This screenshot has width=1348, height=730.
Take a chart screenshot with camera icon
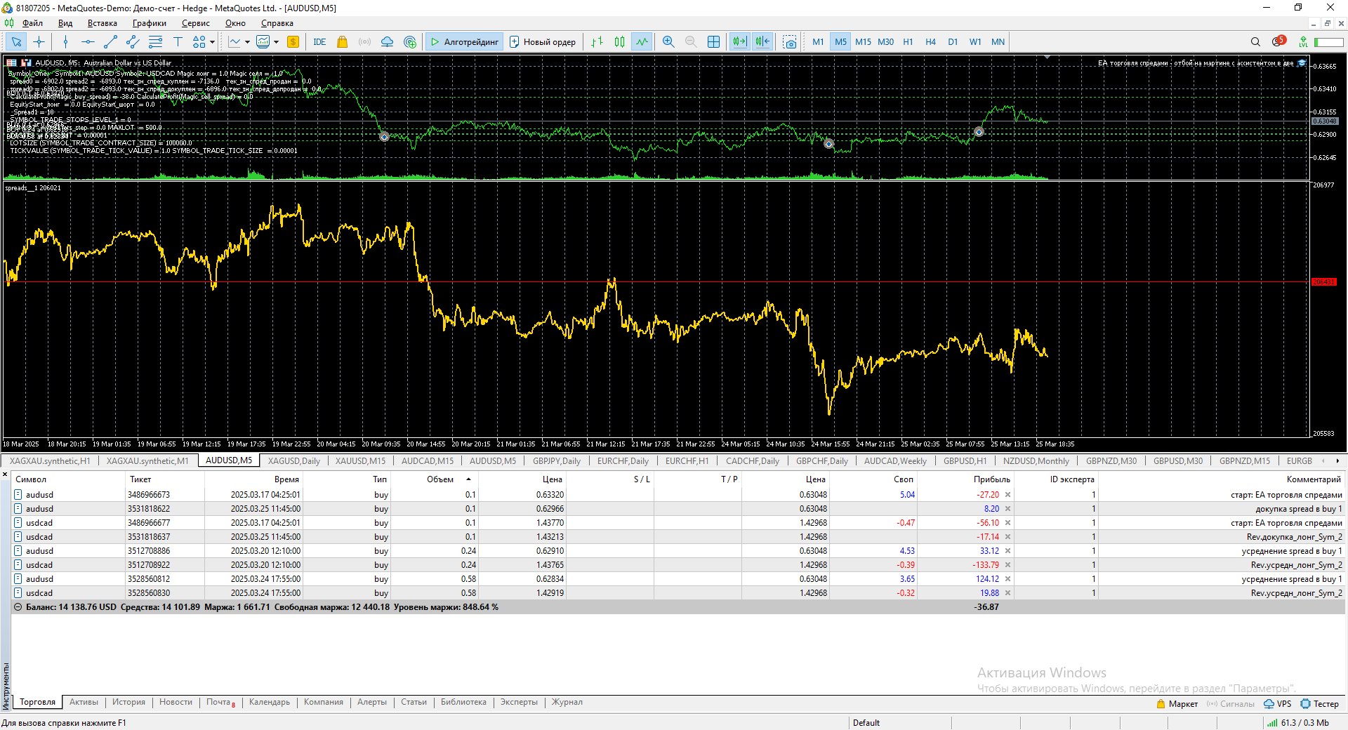click(x=790, y=42)
